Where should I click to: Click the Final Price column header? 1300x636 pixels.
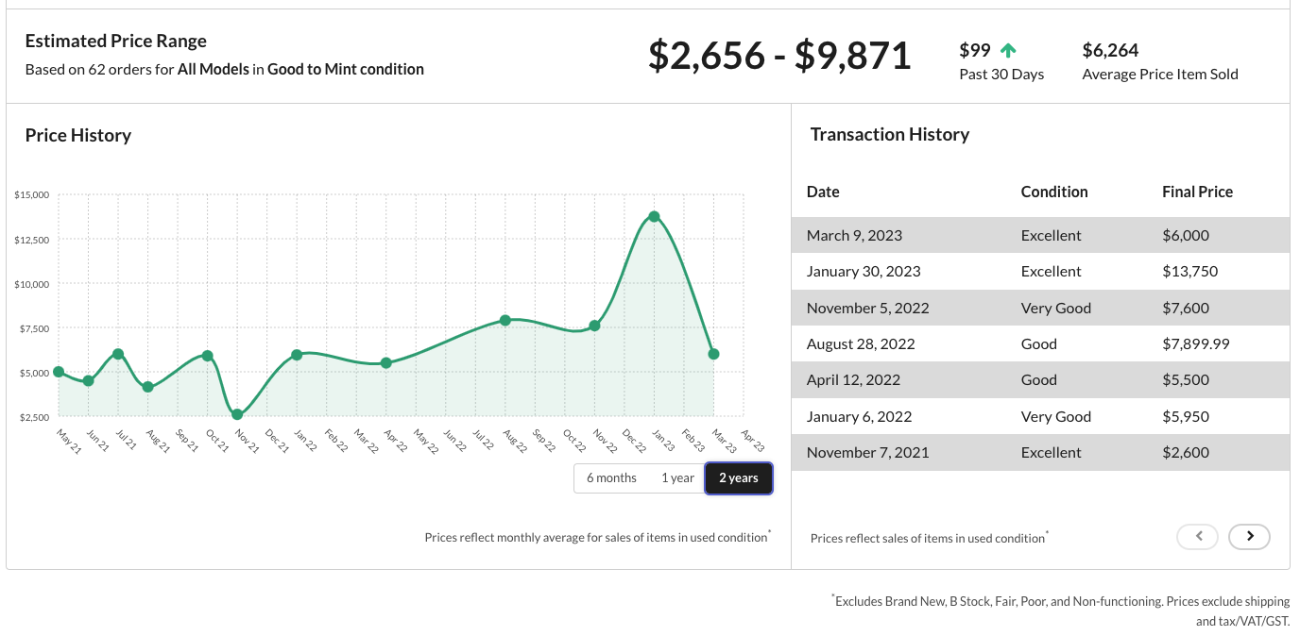tap(1197, 192)
